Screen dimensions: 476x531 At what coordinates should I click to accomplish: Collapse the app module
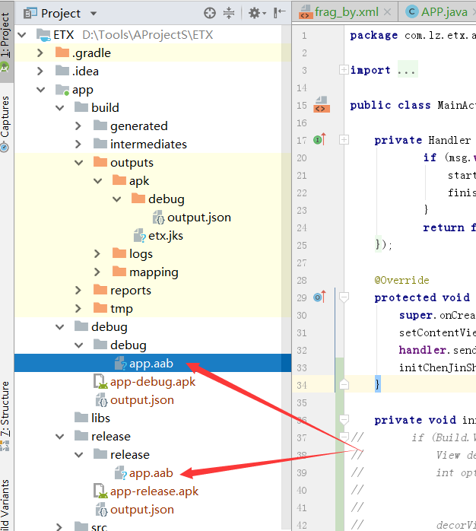point(41,90)
